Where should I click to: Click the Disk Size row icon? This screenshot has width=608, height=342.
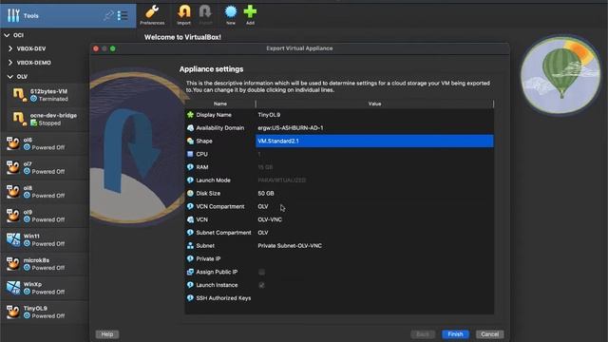click(190, 193)
